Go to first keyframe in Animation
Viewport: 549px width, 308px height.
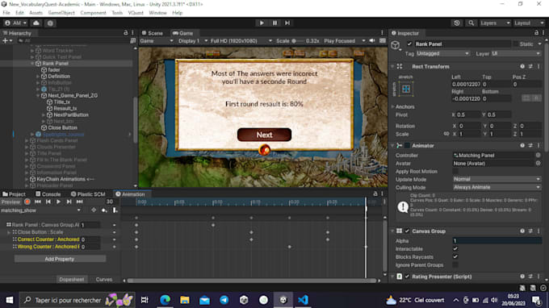coord(37,202)
